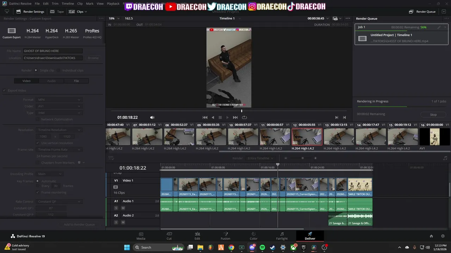Mute the Audio 1 track
This screenshot has width=451, height=253.
tap(123, 208)
